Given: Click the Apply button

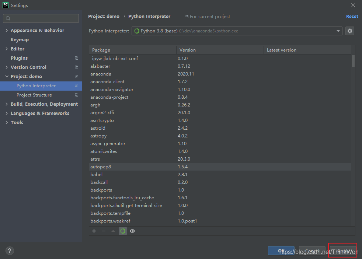Looking at the screenshot, I should (x=343, y=251).
